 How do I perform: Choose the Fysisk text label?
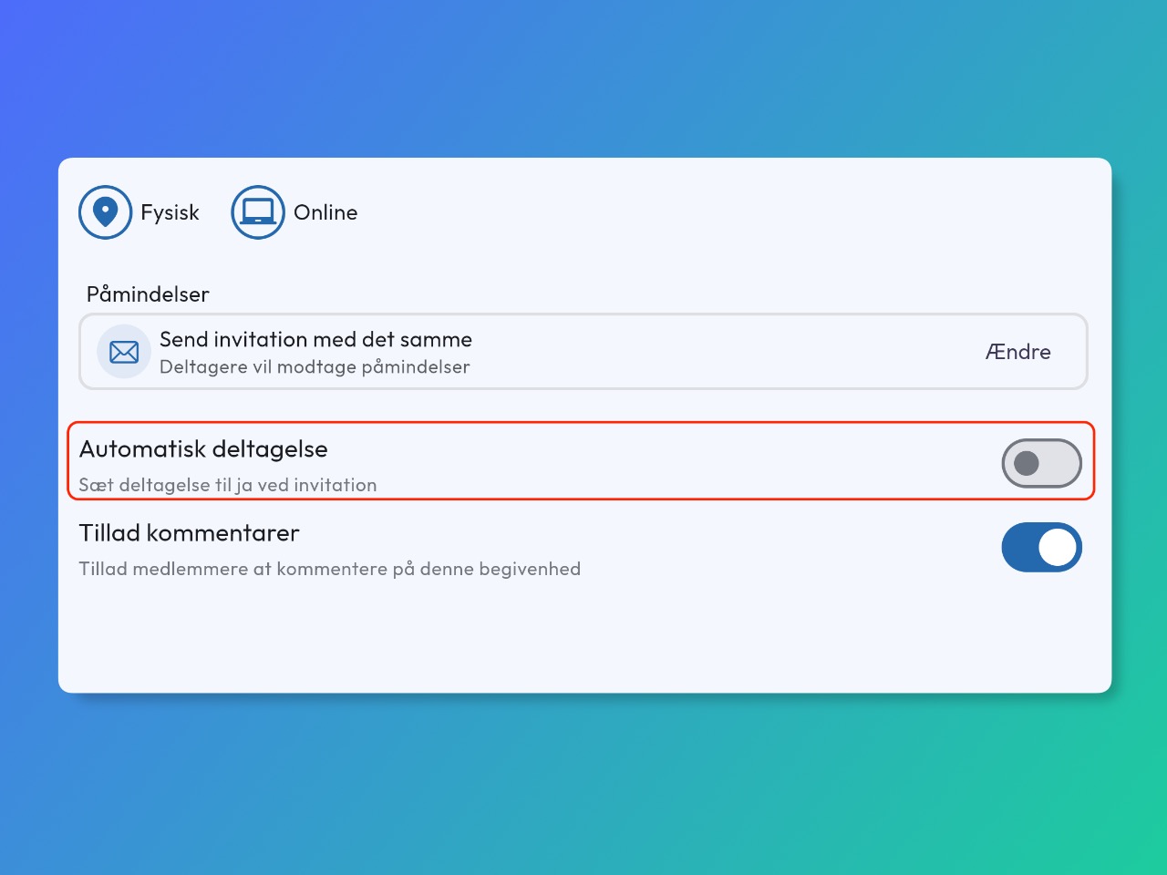170,212
